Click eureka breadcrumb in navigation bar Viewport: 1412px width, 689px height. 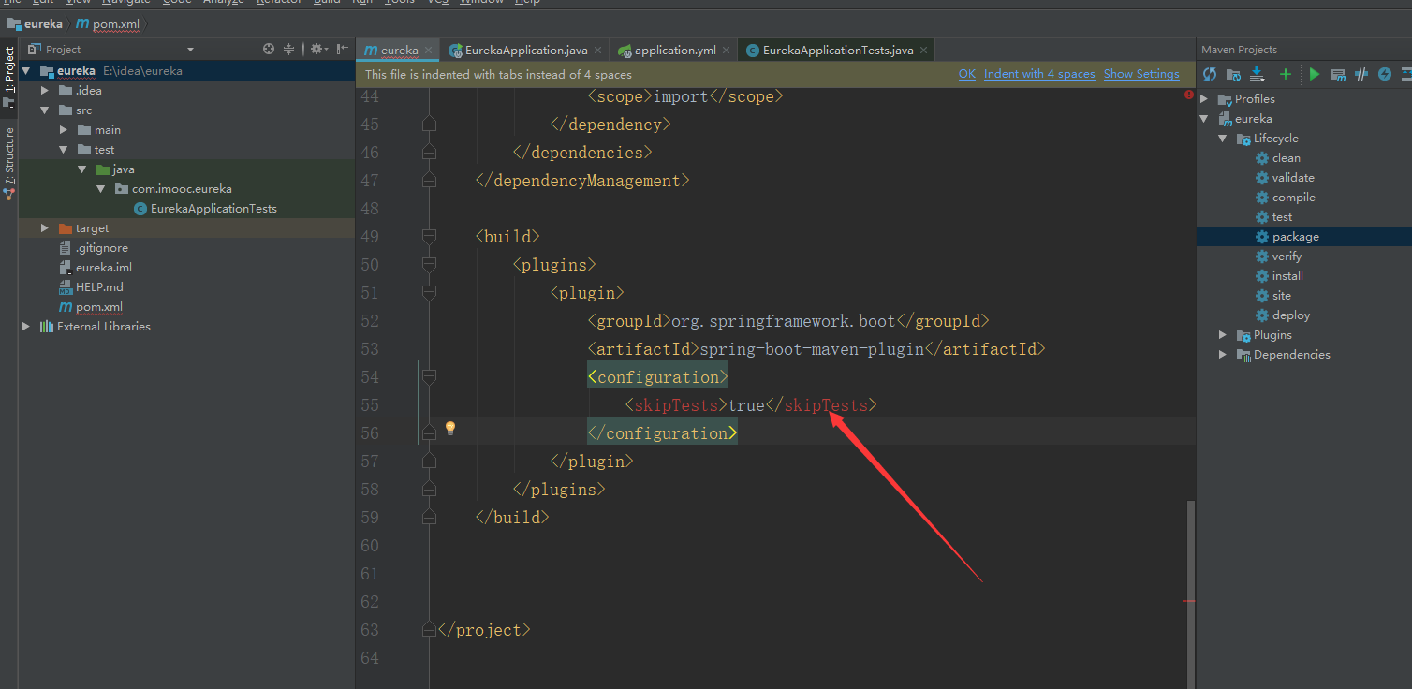tap(36, 23)
